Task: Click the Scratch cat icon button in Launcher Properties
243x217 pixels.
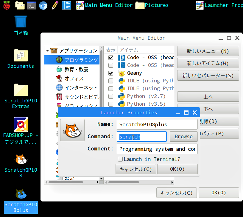Action: pos(72,130)
